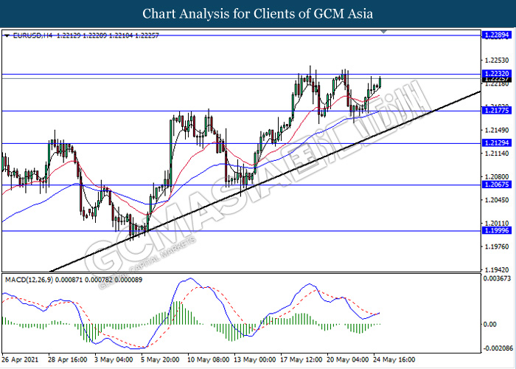Screen dimensions: 516x369
Task: Click the 1.21140 price axis value
Action: (497, 154)
